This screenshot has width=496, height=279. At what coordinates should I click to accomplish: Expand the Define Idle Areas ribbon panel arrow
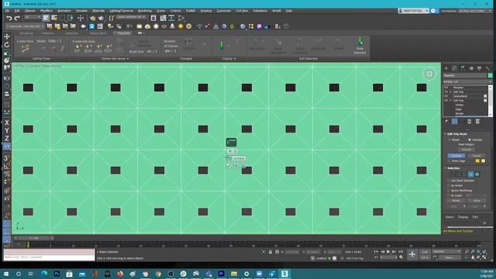tap(128, 59)
